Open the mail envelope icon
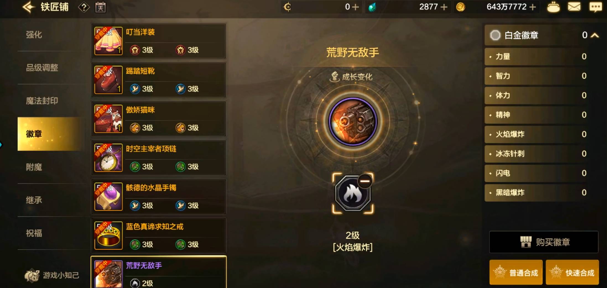 click(574, 7)
